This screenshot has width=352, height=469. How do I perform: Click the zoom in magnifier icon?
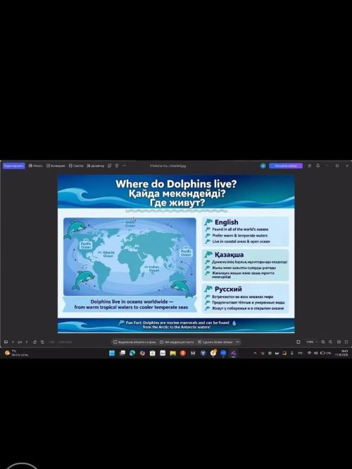point(323,342)
